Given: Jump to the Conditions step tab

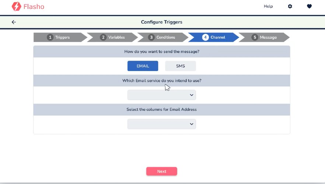Looking at the screenshot, I should pos(163,37).
